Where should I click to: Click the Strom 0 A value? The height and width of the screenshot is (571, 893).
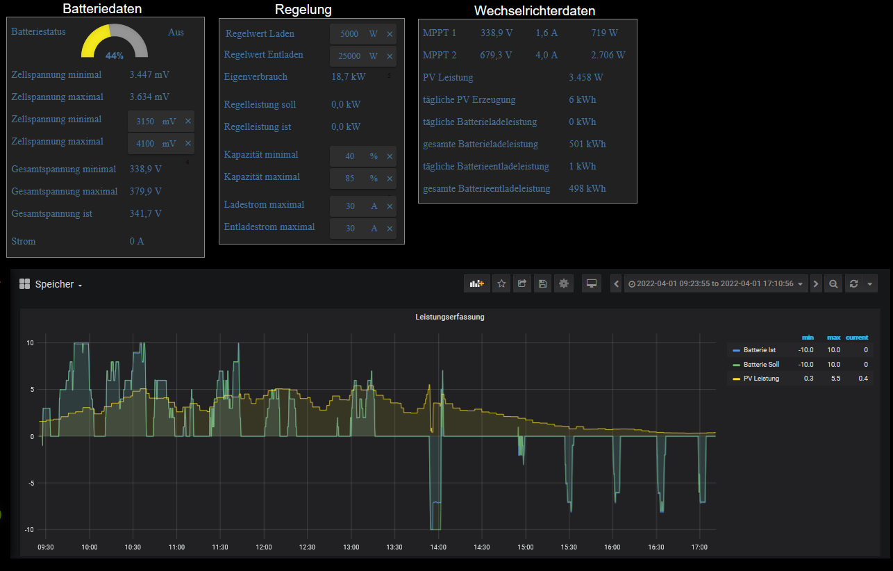(137, 241)
